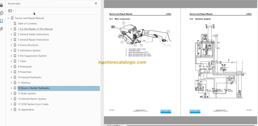The image size is (258, 126).
Task: Select 5 Lubrication System bookmark
Action: [29, 50]
